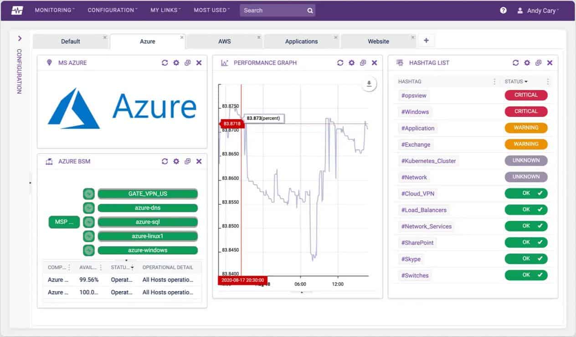Refresh the Hashtag List dashlet
Viewport: 576px width, 337px height.
[515, 63]
